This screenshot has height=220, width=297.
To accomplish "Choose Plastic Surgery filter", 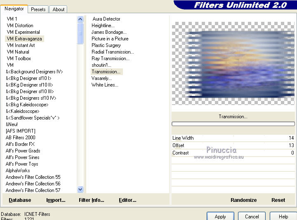I will pos(106,45).
